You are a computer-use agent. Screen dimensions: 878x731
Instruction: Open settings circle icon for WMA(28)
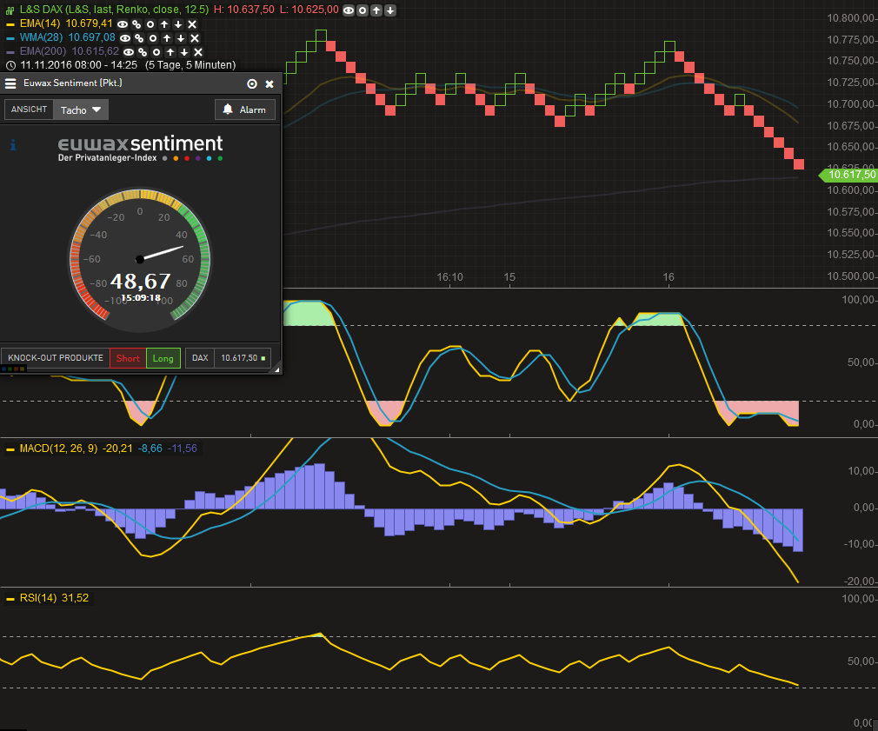[153, 38]
